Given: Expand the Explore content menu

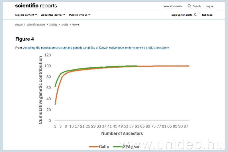Looking at the screenshot, I should [x=26, y=15].
